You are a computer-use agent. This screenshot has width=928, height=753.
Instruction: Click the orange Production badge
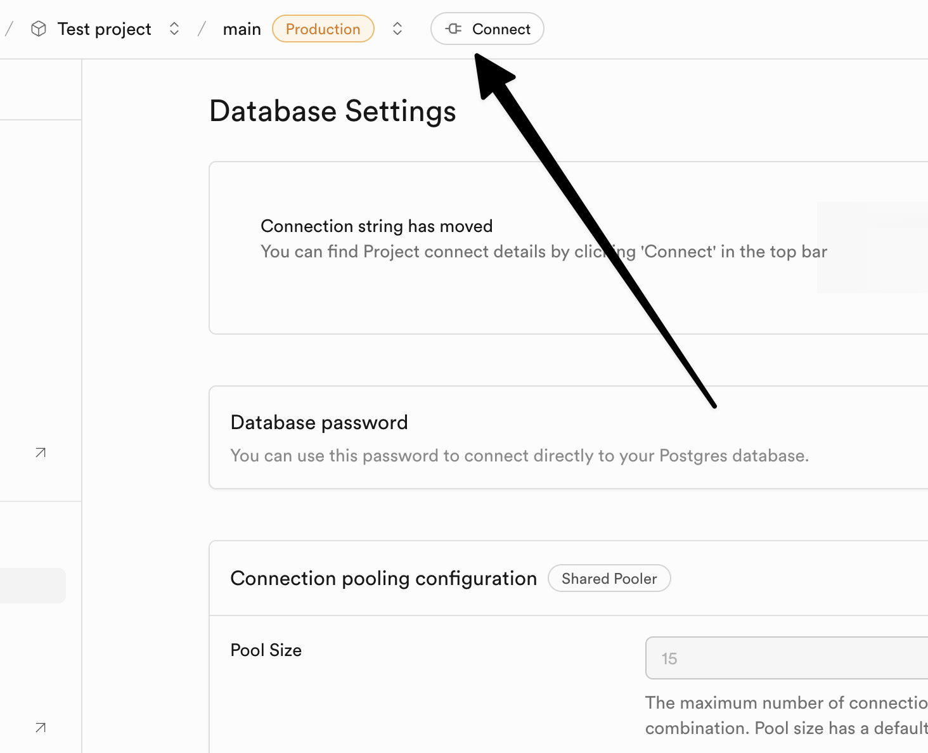[323, 29]
